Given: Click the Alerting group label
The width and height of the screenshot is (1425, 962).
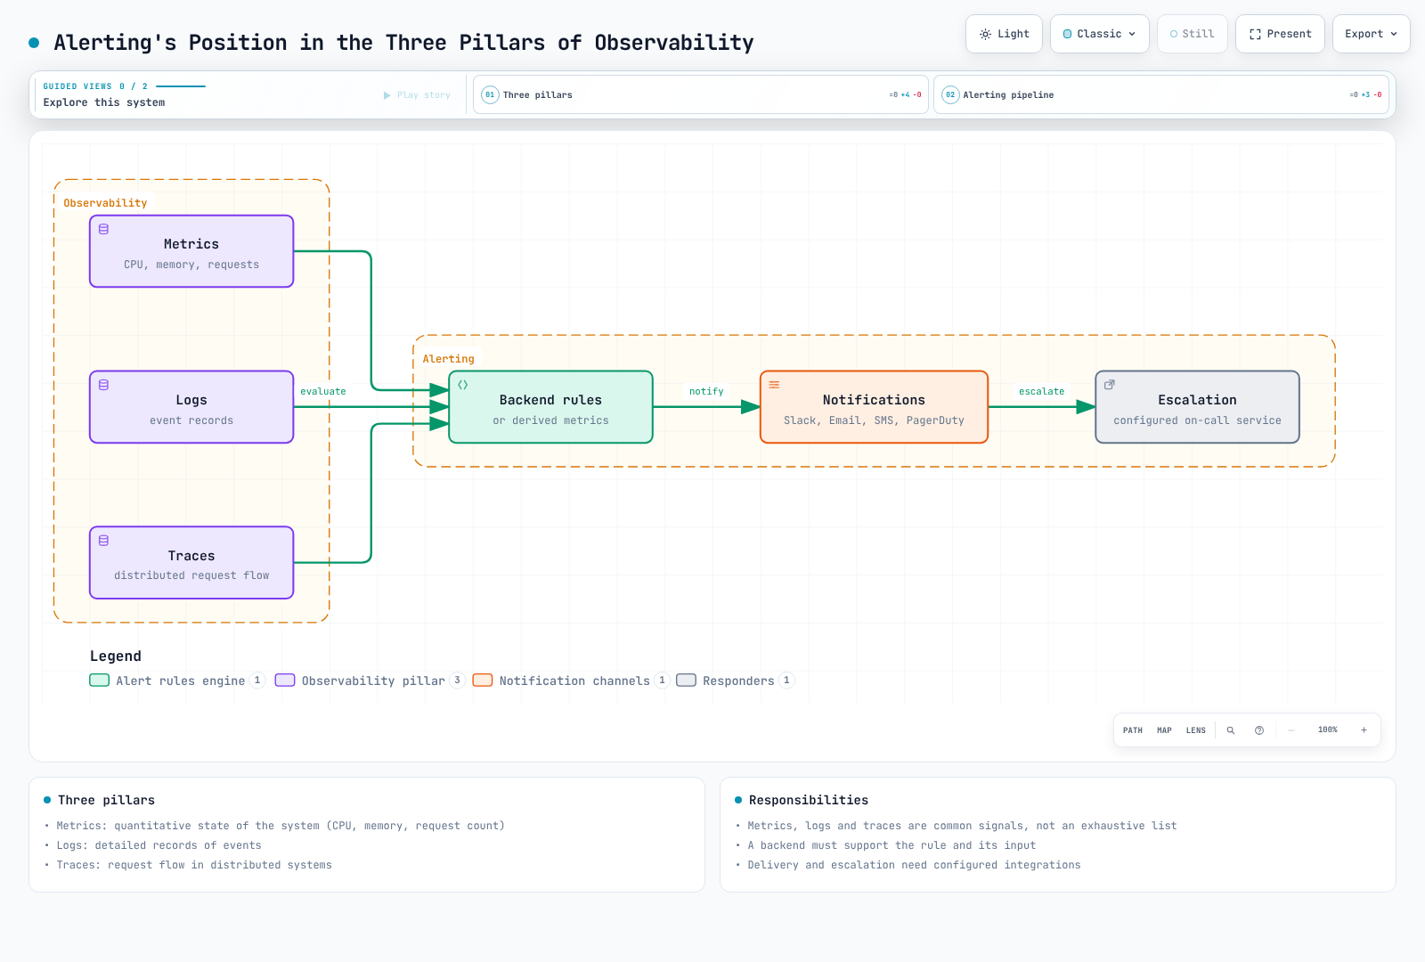Looking at the screenshot, I should (448, 359).
